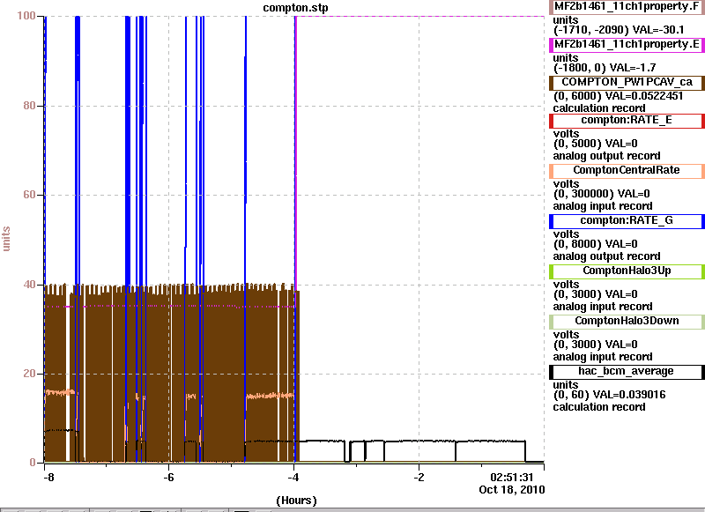Click "analog input record" under ComptonHalo3Down
705x512 pixels.
pos(603,358)
